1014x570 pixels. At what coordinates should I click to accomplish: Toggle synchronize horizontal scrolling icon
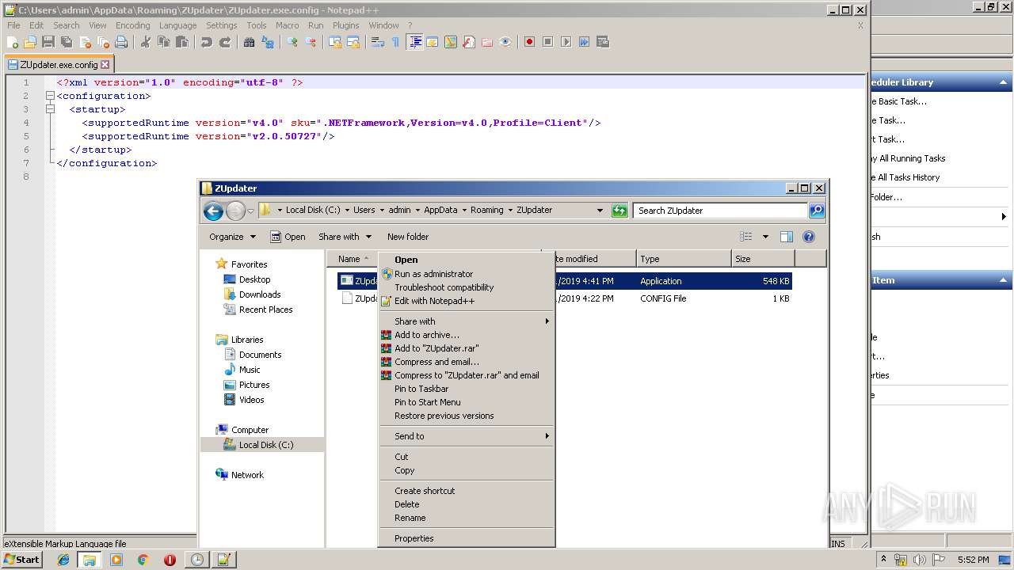pyautogui.click(x=353, y=42)
